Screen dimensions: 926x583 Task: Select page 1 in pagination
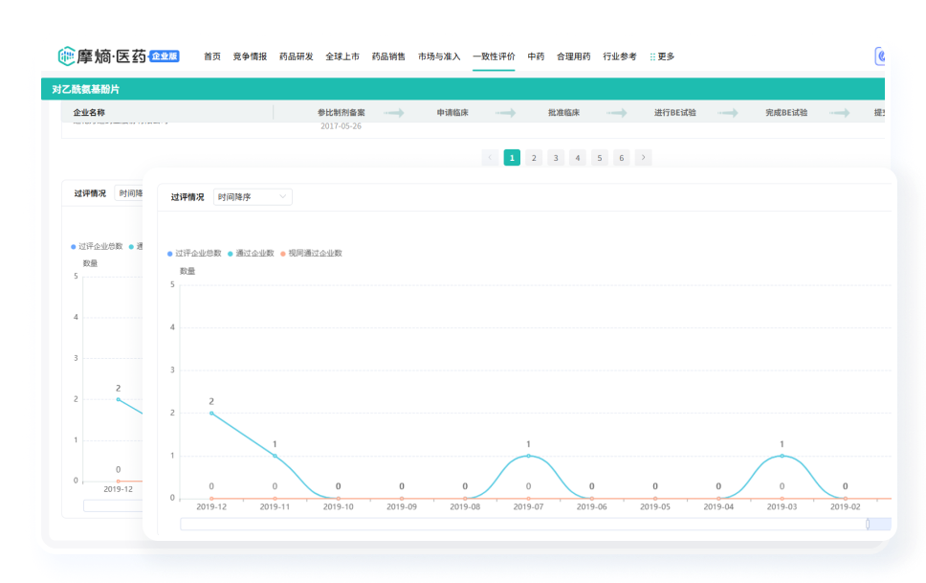pyautogui.click(x=512, y=157)
